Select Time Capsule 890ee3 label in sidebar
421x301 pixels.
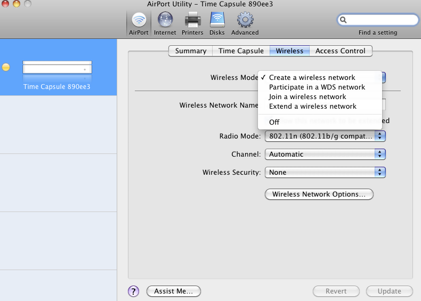point(56,87)
